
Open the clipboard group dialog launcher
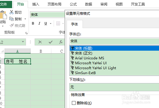[x=26, y=33]
